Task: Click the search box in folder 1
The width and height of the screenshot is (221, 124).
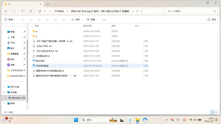Action: [x=191, y=11]
